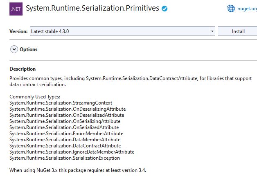Click the System.Runtime.Serialization.EnumMemberAttribute line
Screen dimensions: 257x176
[66, 134]
